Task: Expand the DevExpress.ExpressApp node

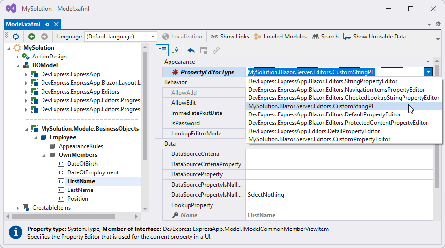Action: click(26, 74)
